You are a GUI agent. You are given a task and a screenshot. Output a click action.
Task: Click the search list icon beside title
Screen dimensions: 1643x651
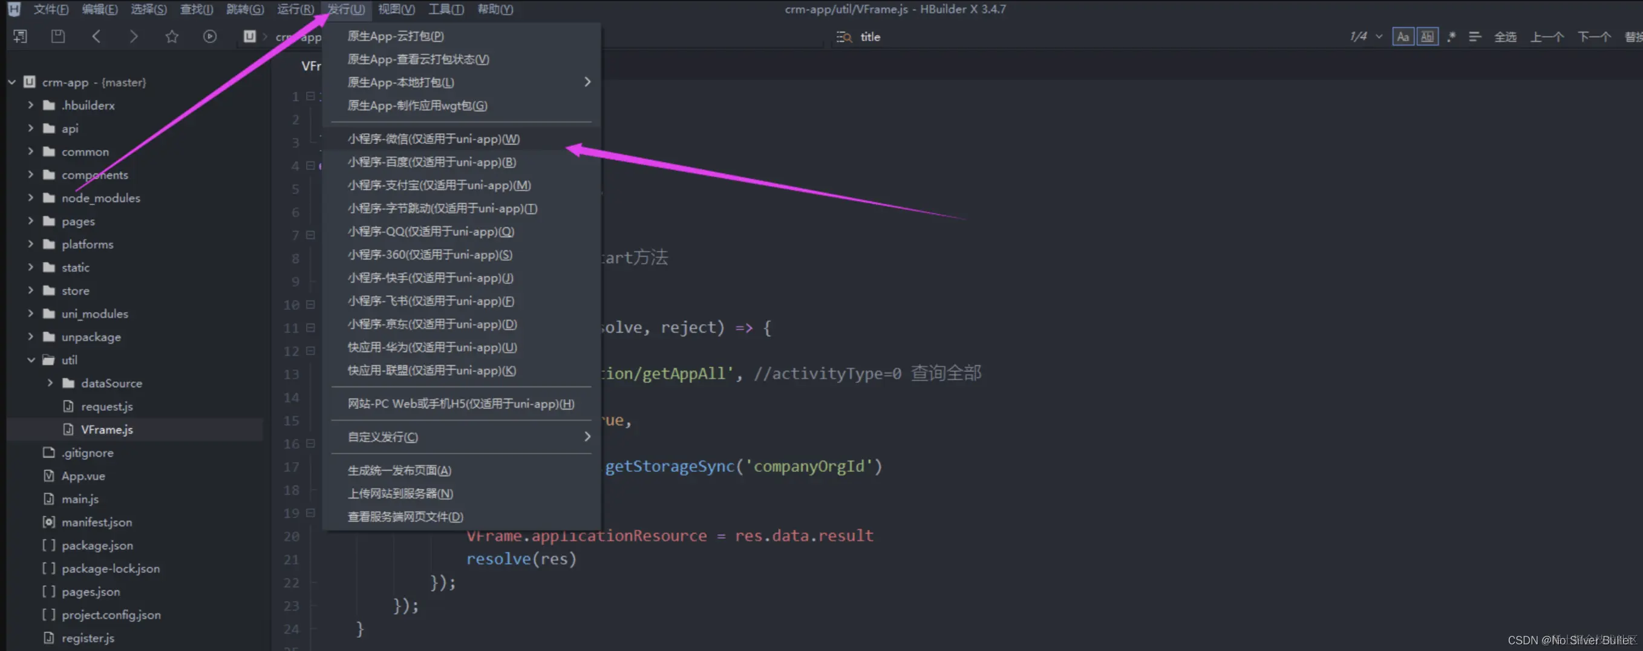[844, 37]
